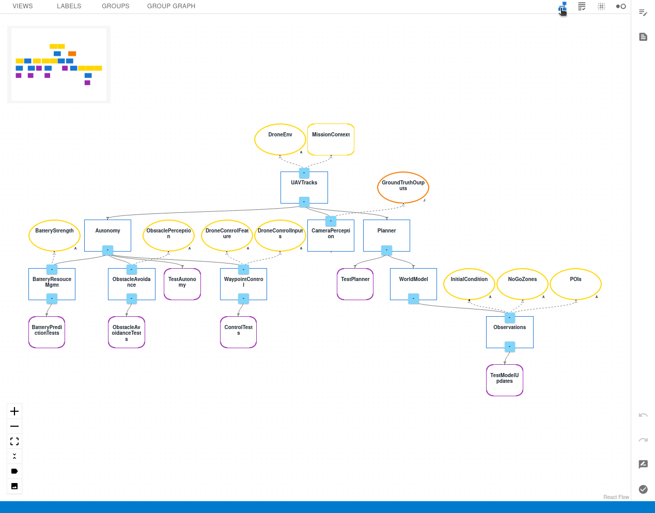Collapse children of Observations node

(510, 347)
